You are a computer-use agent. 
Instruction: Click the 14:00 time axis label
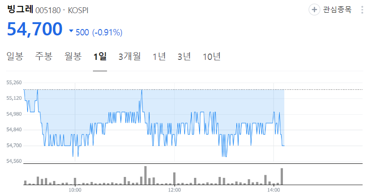click(x=273, y=190)
